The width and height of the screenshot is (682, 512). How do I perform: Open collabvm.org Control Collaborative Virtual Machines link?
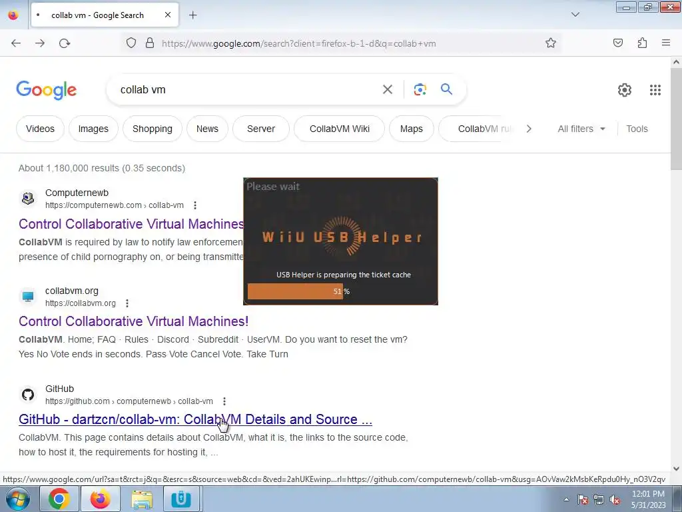click(133, 321)
